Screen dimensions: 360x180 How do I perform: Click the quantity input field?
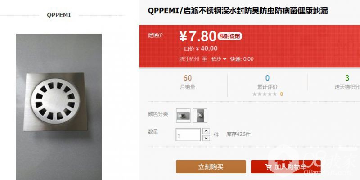click(188, 135)
